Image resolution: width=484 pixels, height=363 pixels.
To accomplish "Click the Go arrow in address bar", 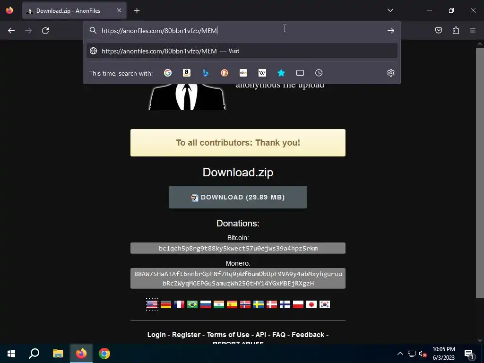I will [x=391, y=31].
